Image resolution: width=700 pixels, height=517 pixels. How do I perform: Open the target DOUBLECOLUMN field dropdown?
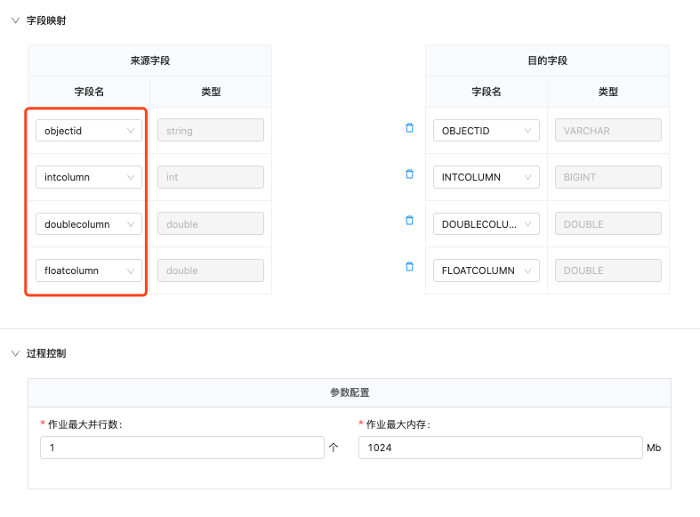point(486,224)
